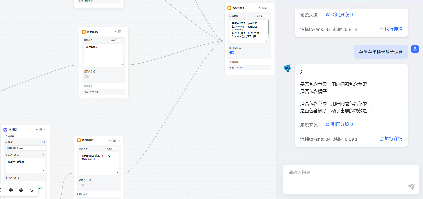Enable 返回内容 switch in 指定回复3

pos(86,77)
